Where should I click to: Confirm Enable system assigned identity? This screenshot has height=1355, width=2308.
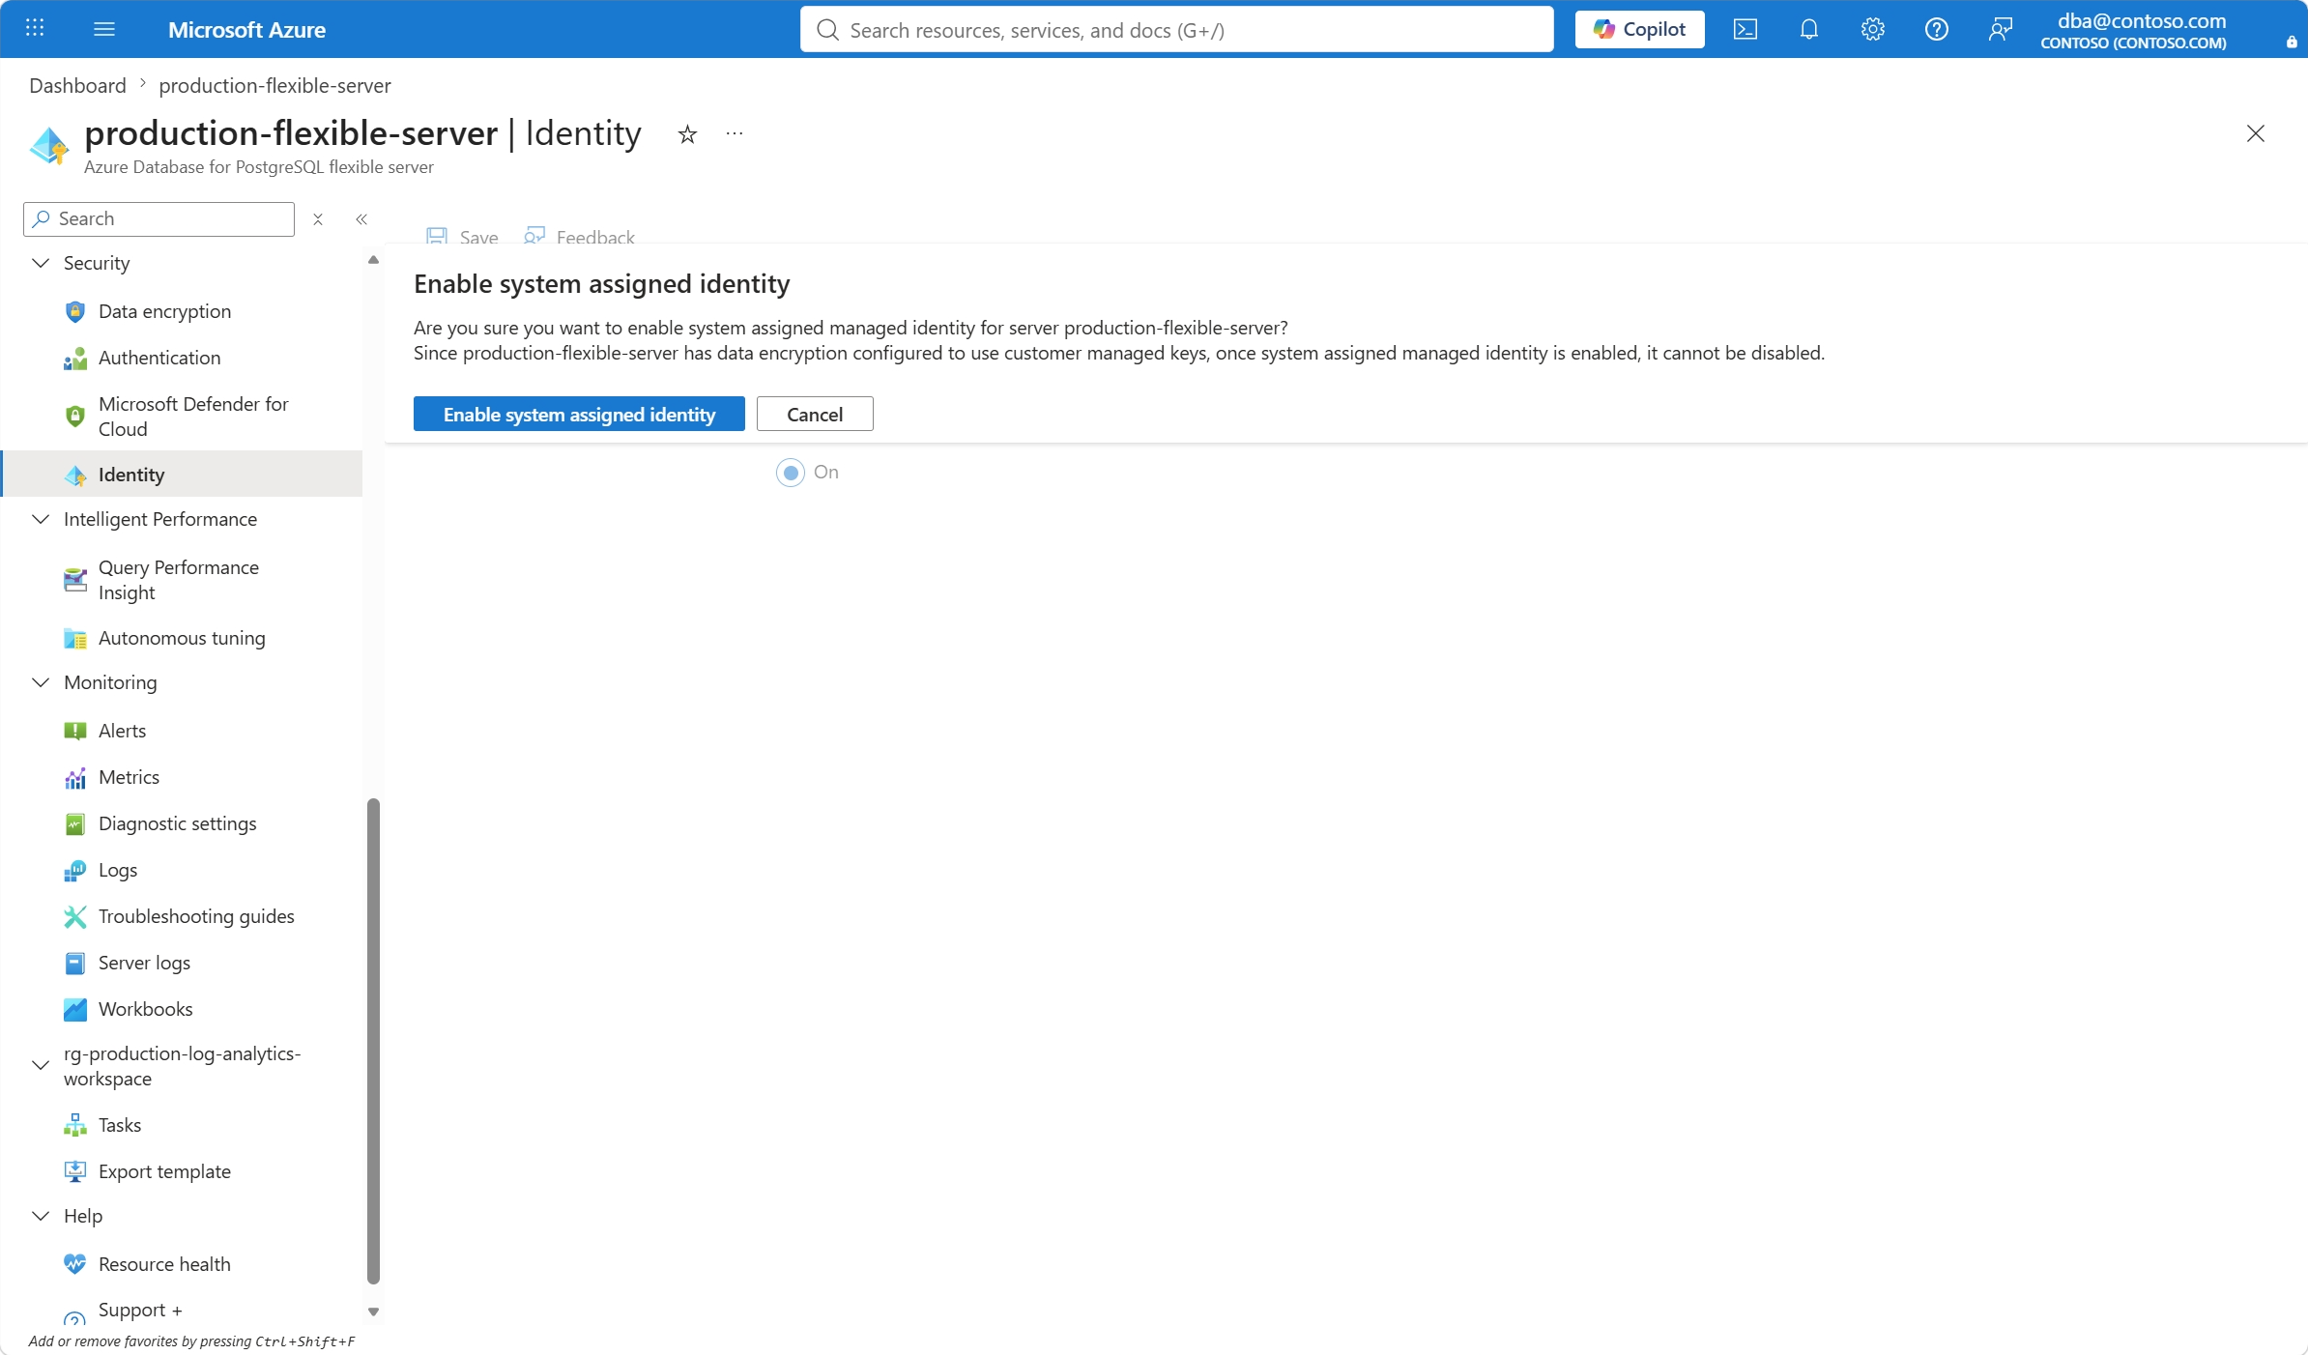point(579,414)
